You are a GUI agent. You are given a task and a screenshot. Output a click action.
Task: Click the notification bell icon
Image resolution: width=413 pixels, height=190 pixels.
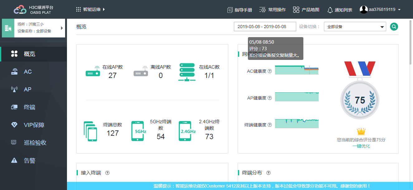pyautogui.click(x=330, y=10)
